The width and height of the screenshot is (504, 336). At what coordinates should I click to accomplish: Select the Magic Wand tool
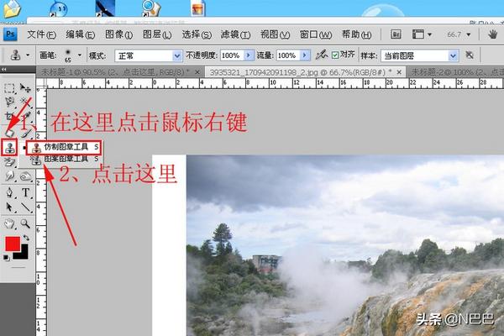point(25,102)
